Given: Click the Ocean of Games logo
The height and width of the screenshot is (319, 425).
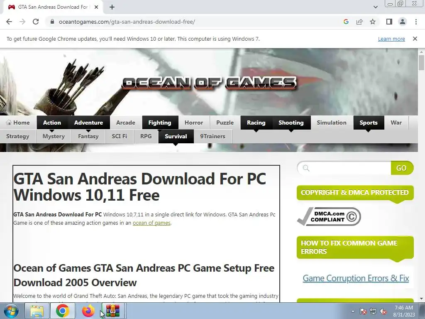Looking at the screenshot, I should tap(209, 83).
